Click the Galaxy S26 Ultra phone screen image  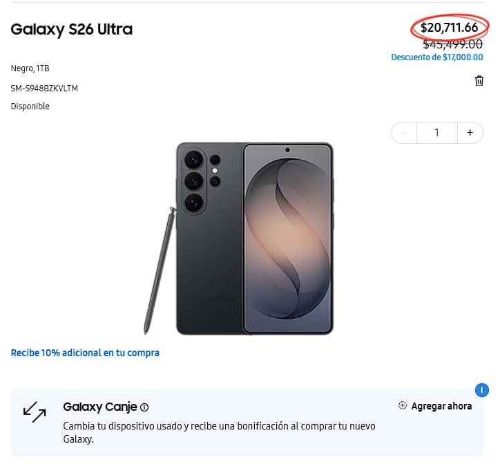point(288,239)
